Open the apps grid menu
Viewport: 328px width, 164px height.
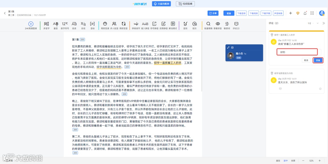[x=312, y=13]
